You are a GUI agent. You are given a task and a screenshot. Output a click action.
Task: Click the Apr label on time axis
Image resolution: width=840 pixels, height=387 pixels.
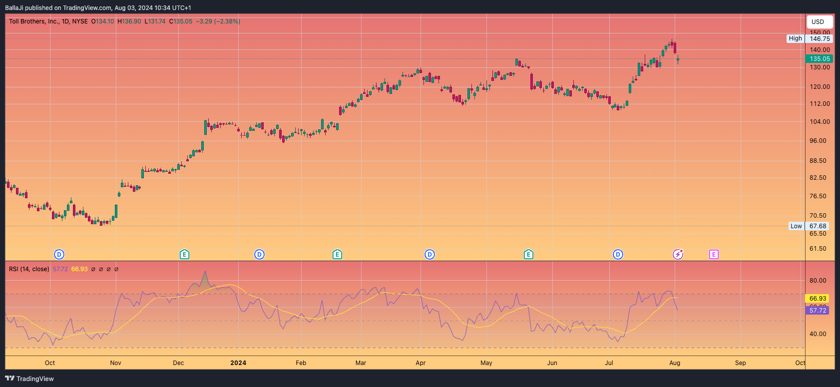[x=420, y=363]
